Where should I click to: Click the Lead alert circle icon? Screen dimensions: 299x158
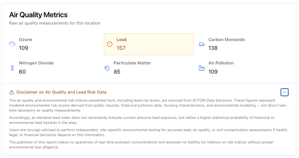(x=110, y=44)
